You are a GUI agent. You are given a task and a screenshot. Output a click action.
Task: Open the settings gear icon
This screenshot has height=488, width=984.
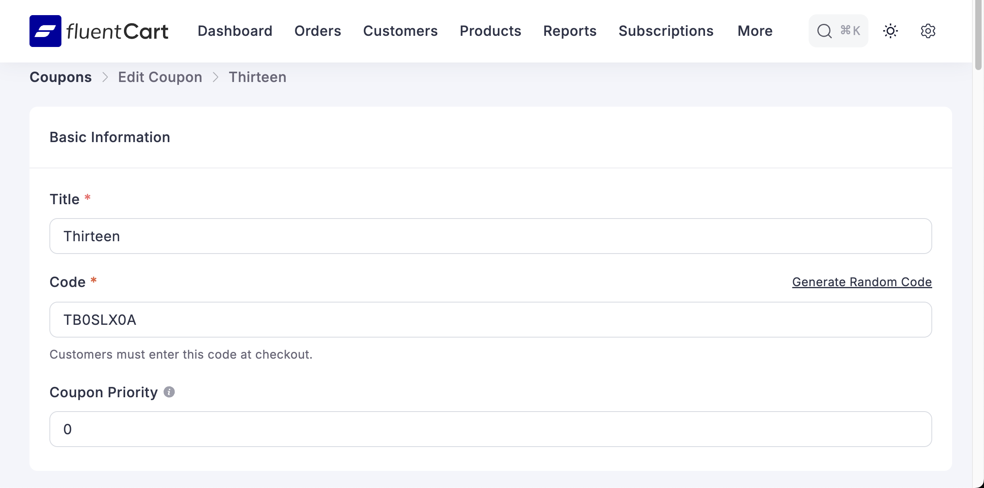(x=928, y=31)
